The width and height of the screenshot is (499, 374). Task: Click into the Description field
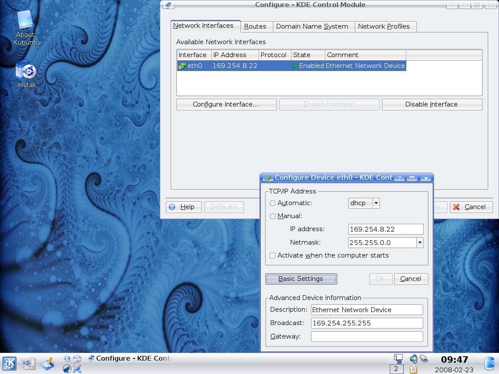[367, 310]
